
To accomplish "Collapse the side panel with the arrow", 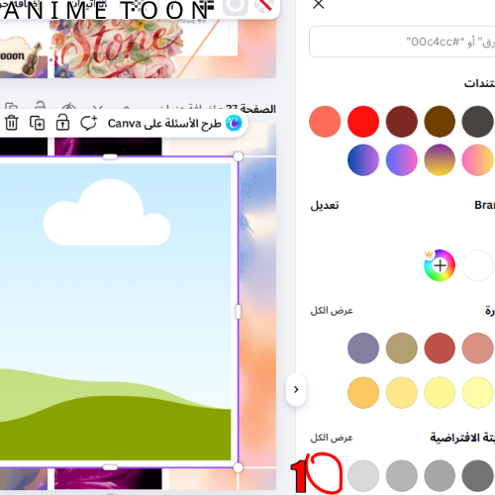I will coord(296,389).
